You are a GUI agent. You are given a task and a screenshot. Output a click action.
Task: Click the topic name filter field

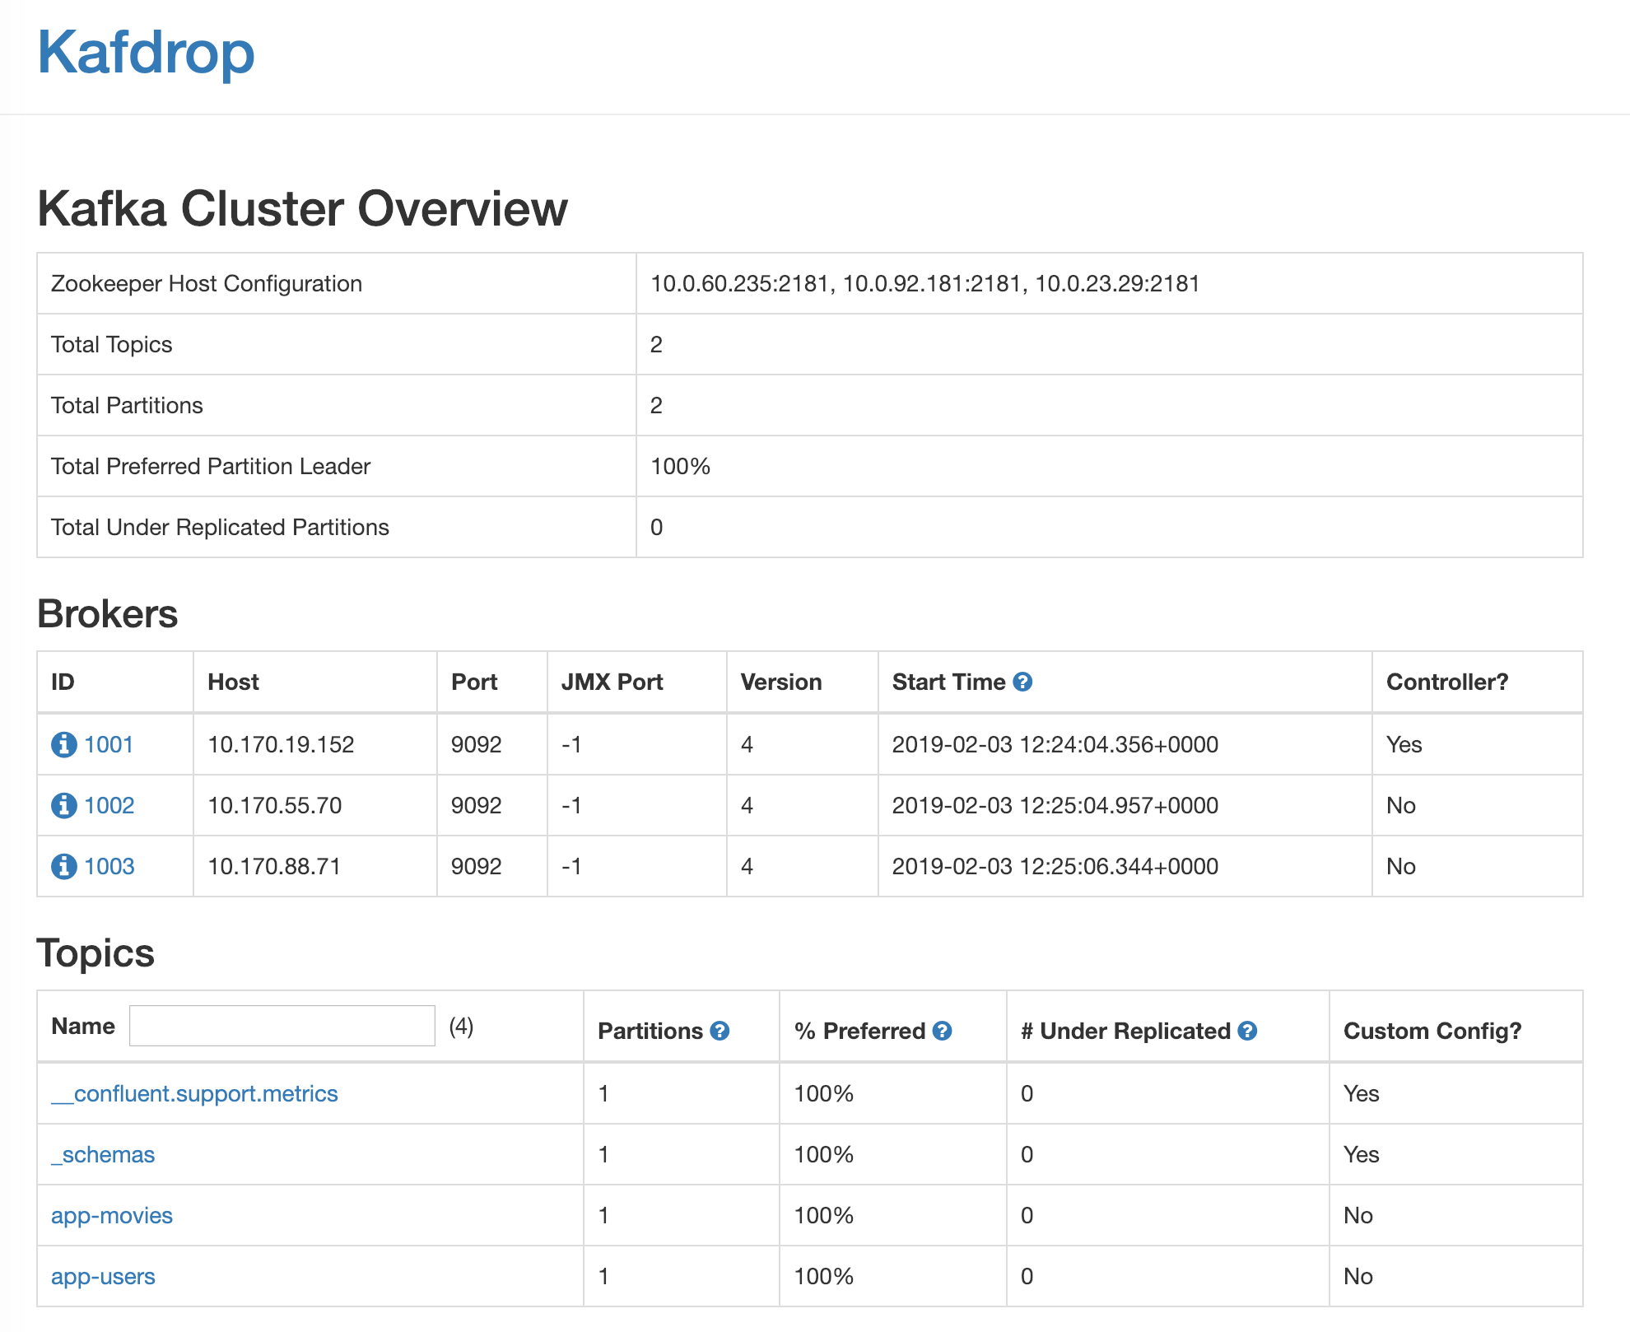282,1026
